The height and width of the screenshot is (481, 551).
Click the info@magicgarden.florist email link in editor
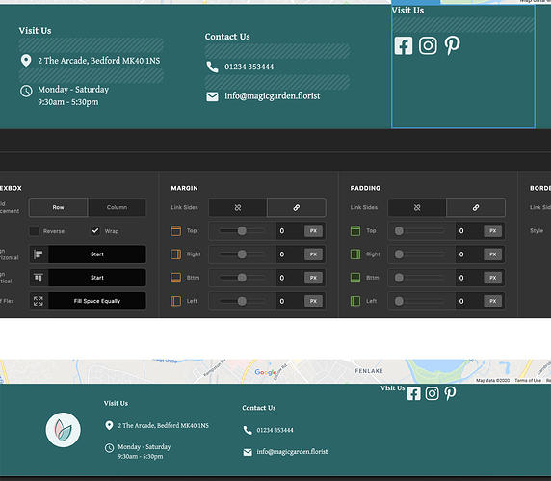click(x=273, y=96)
